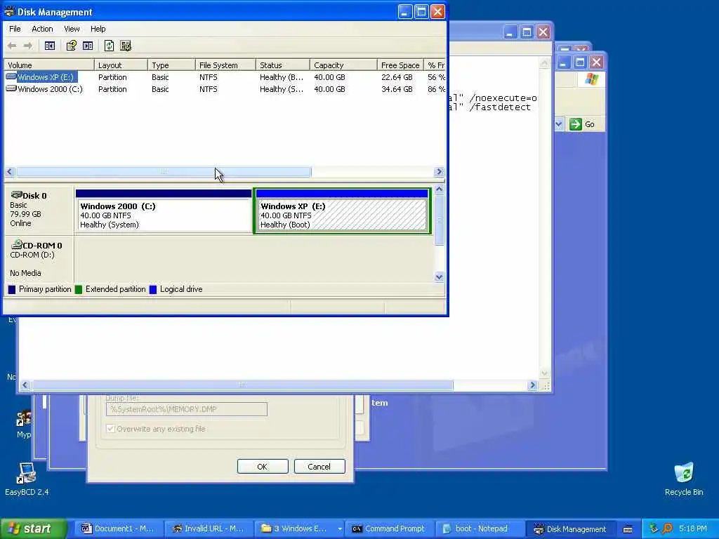
Task: Click the disk pane scroll down arrow
Action: (440, 277)
